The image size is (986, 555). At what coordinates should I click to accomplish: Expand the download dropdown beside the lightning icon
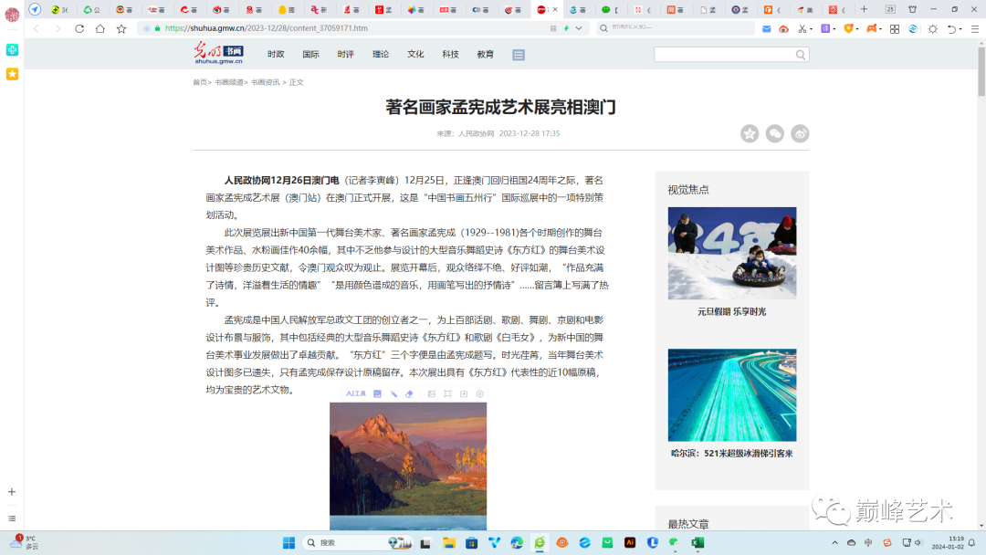point(579,28)
